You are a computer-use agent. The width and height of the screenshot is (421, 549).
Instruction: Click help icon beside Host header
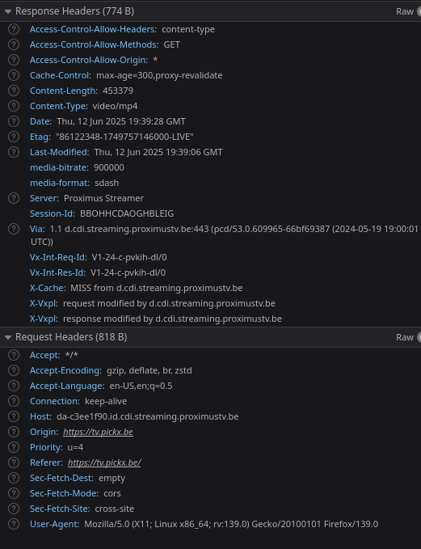tap(14, 416)
